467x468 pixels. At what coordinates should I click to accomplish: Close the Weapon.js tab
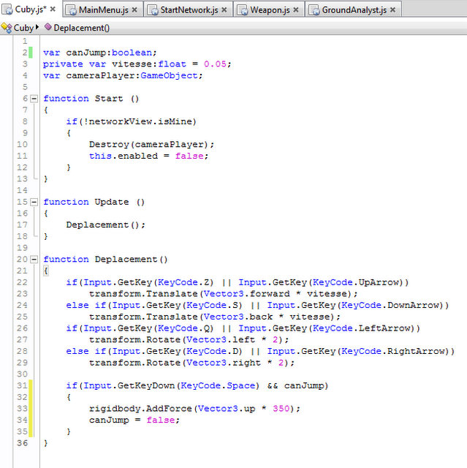(x=296, y=10)
